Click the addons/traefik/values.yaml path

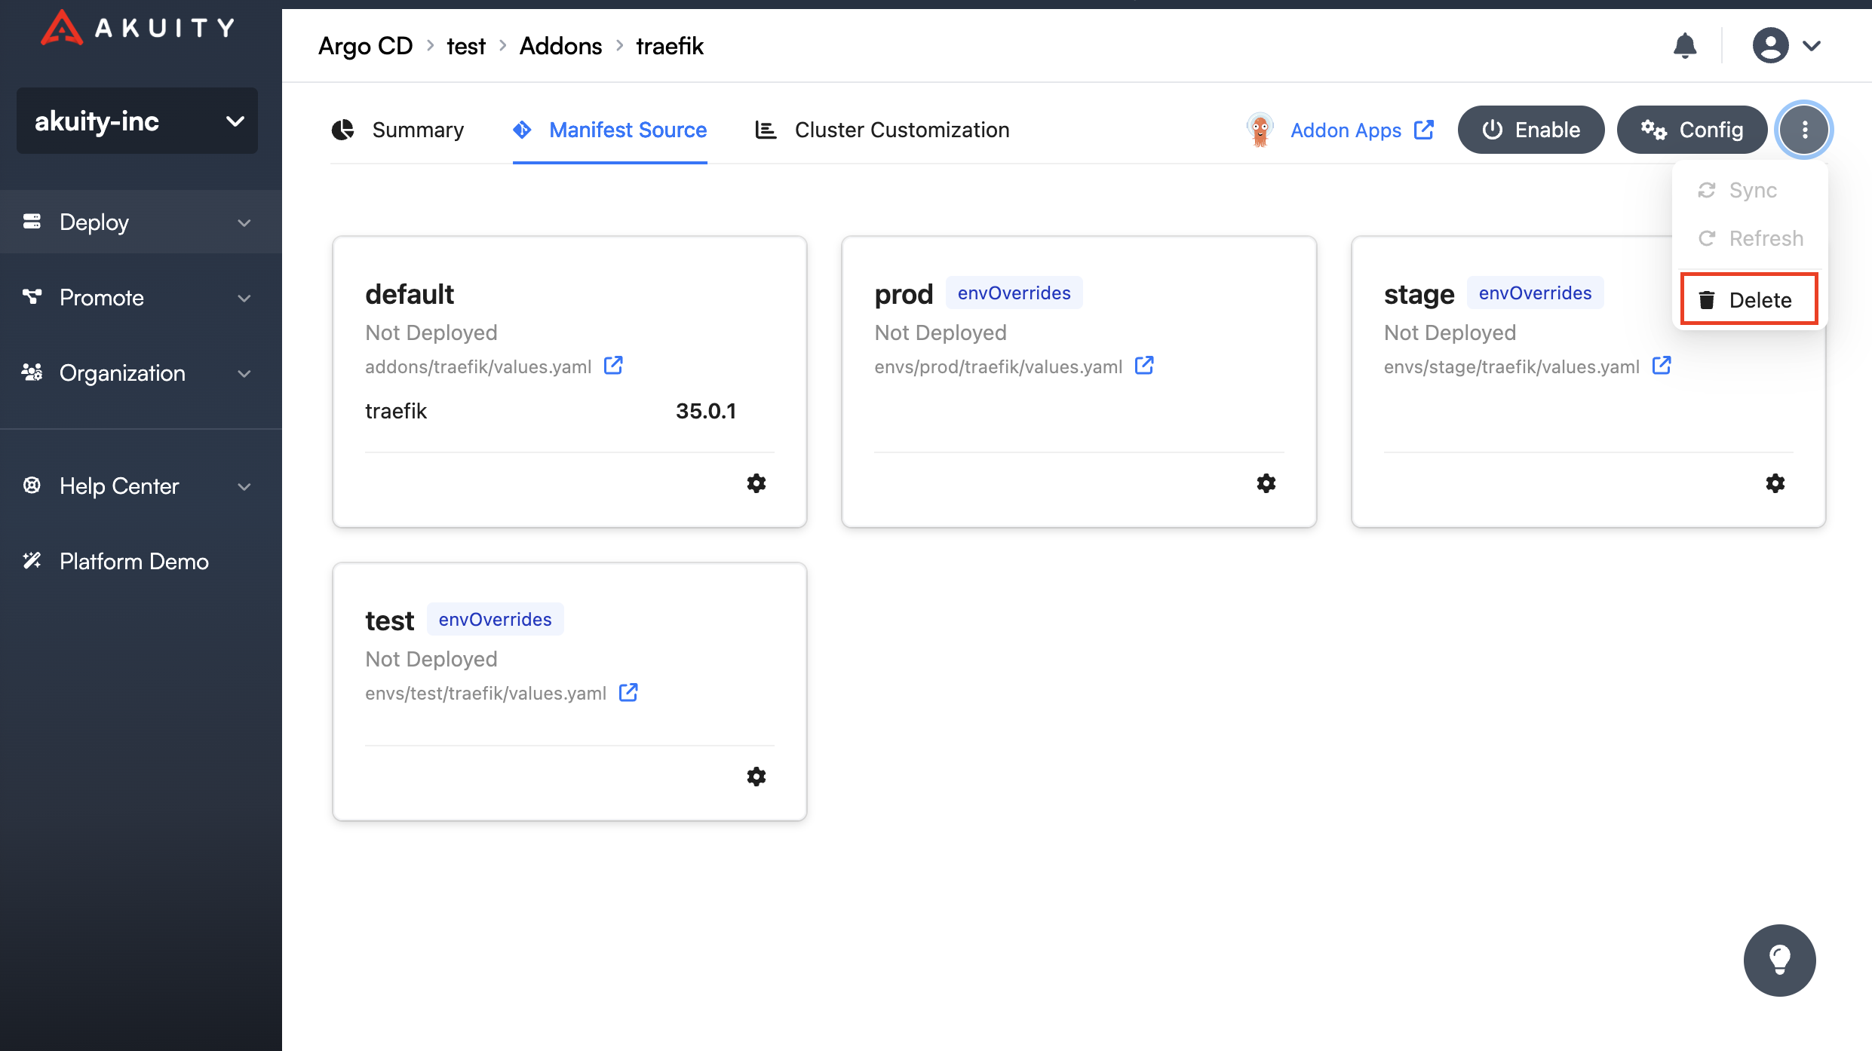tap(478, 367)
